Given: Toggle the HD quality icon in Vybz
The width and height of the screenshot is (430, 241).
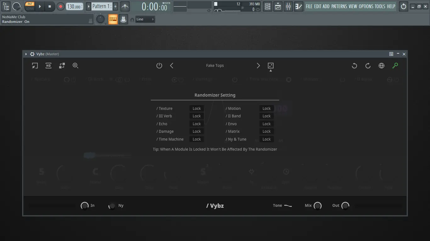Looking at the screenshot, I should coord(48,66).
